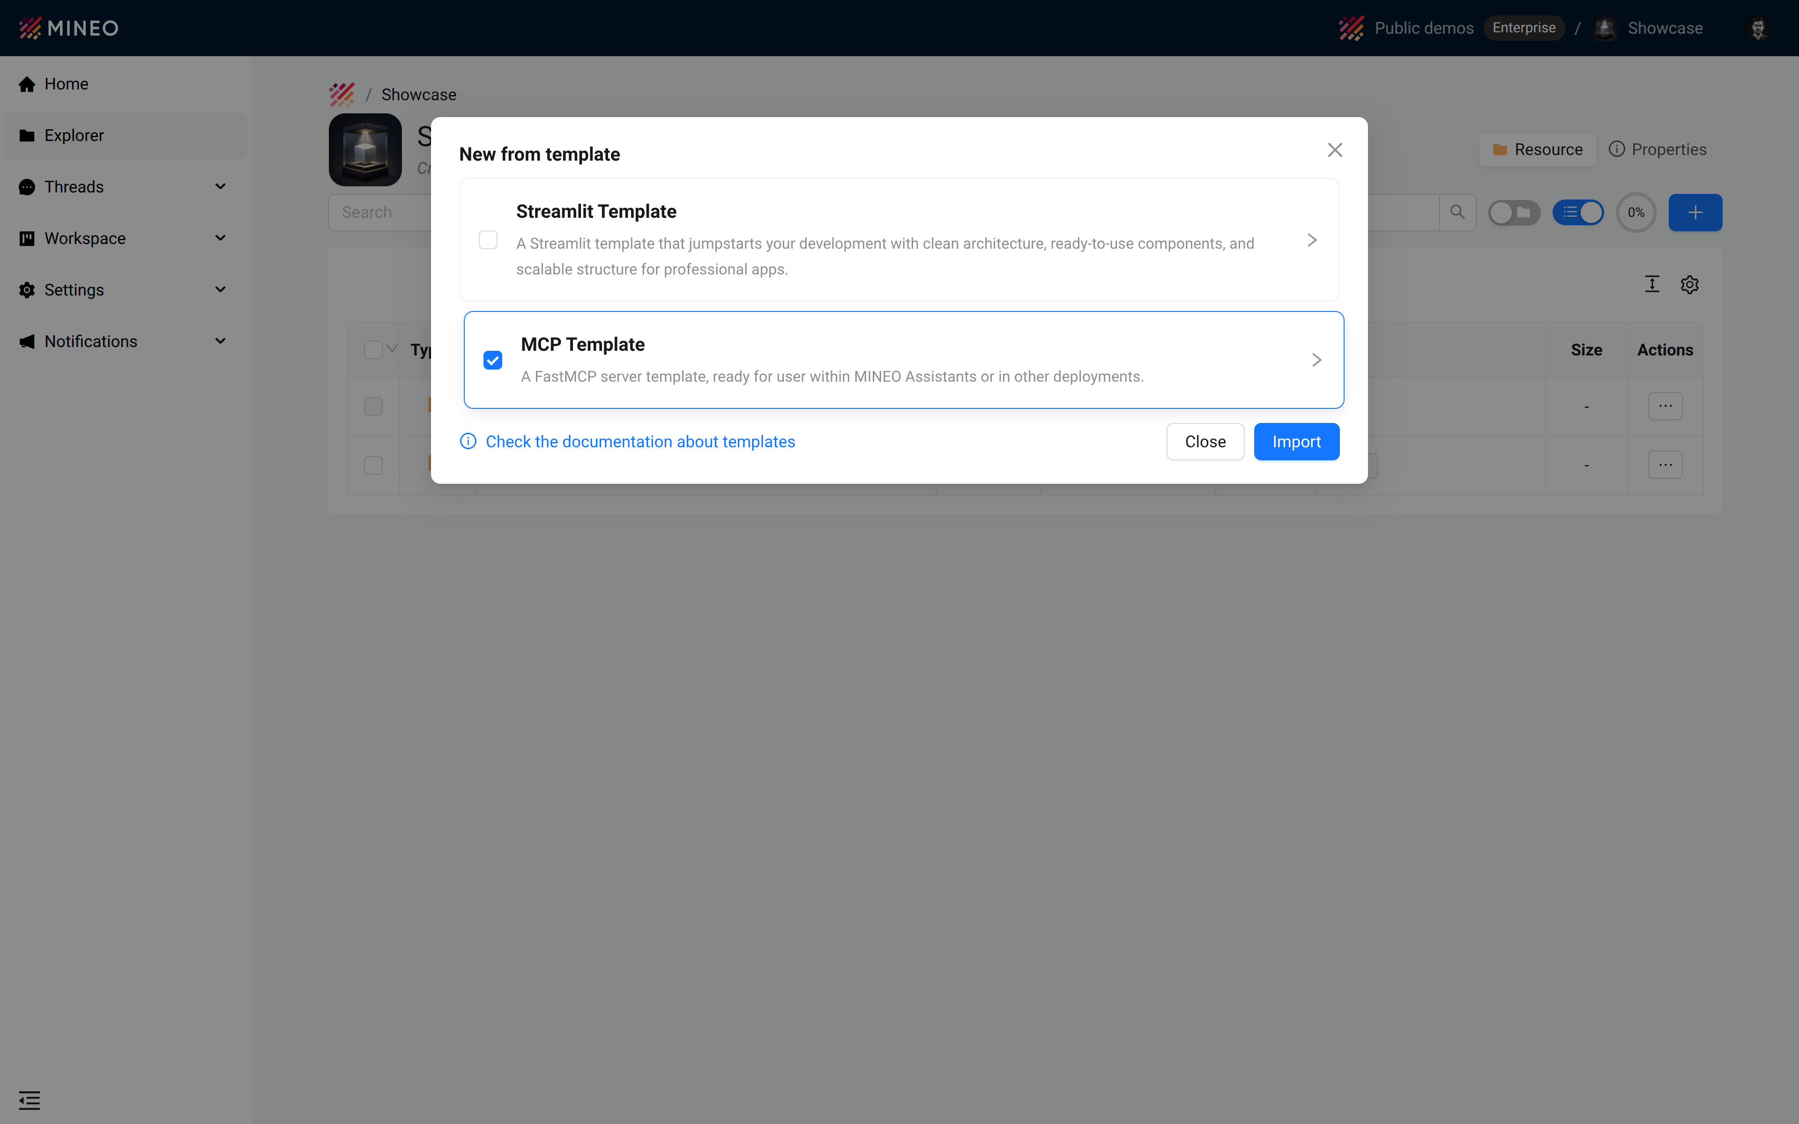Viewport: 1799px width, 1124px height.
Task: Click the blue plus add button
Action: point(1695,213)
